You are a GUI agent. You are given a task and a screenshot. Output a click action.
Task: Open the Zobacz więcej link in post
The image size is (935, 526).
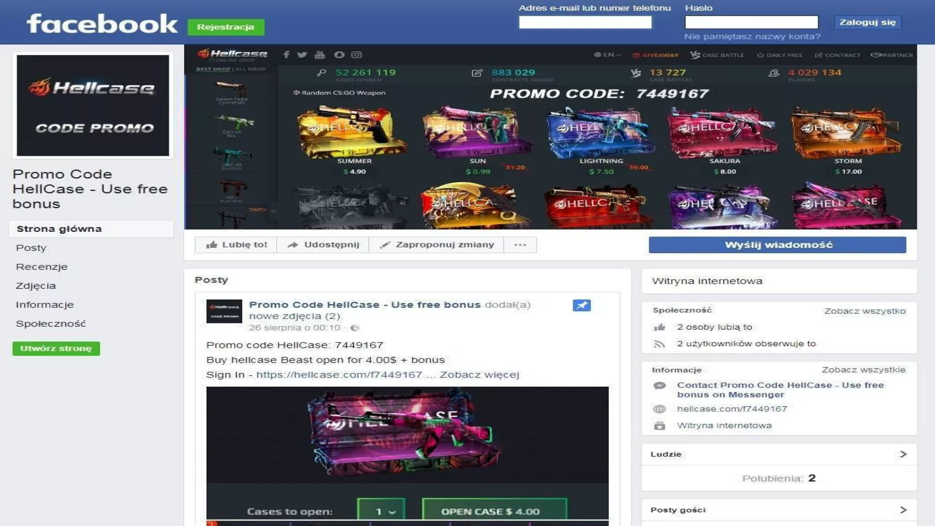479,375
